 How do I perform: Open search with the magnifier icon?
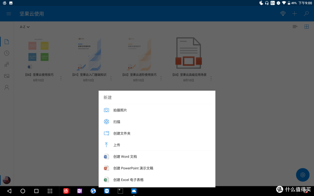306,14
